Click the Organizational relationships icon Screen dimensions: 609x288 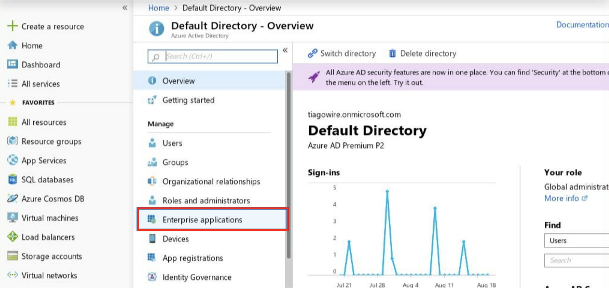(x=152, y=181)
